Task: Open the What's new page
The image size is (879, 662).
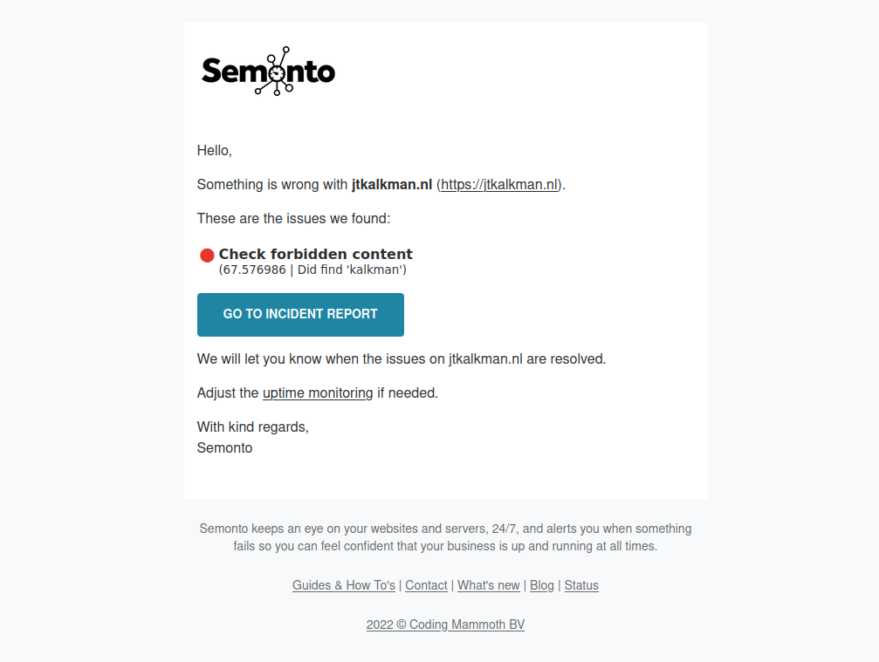Action: (488, 585)
